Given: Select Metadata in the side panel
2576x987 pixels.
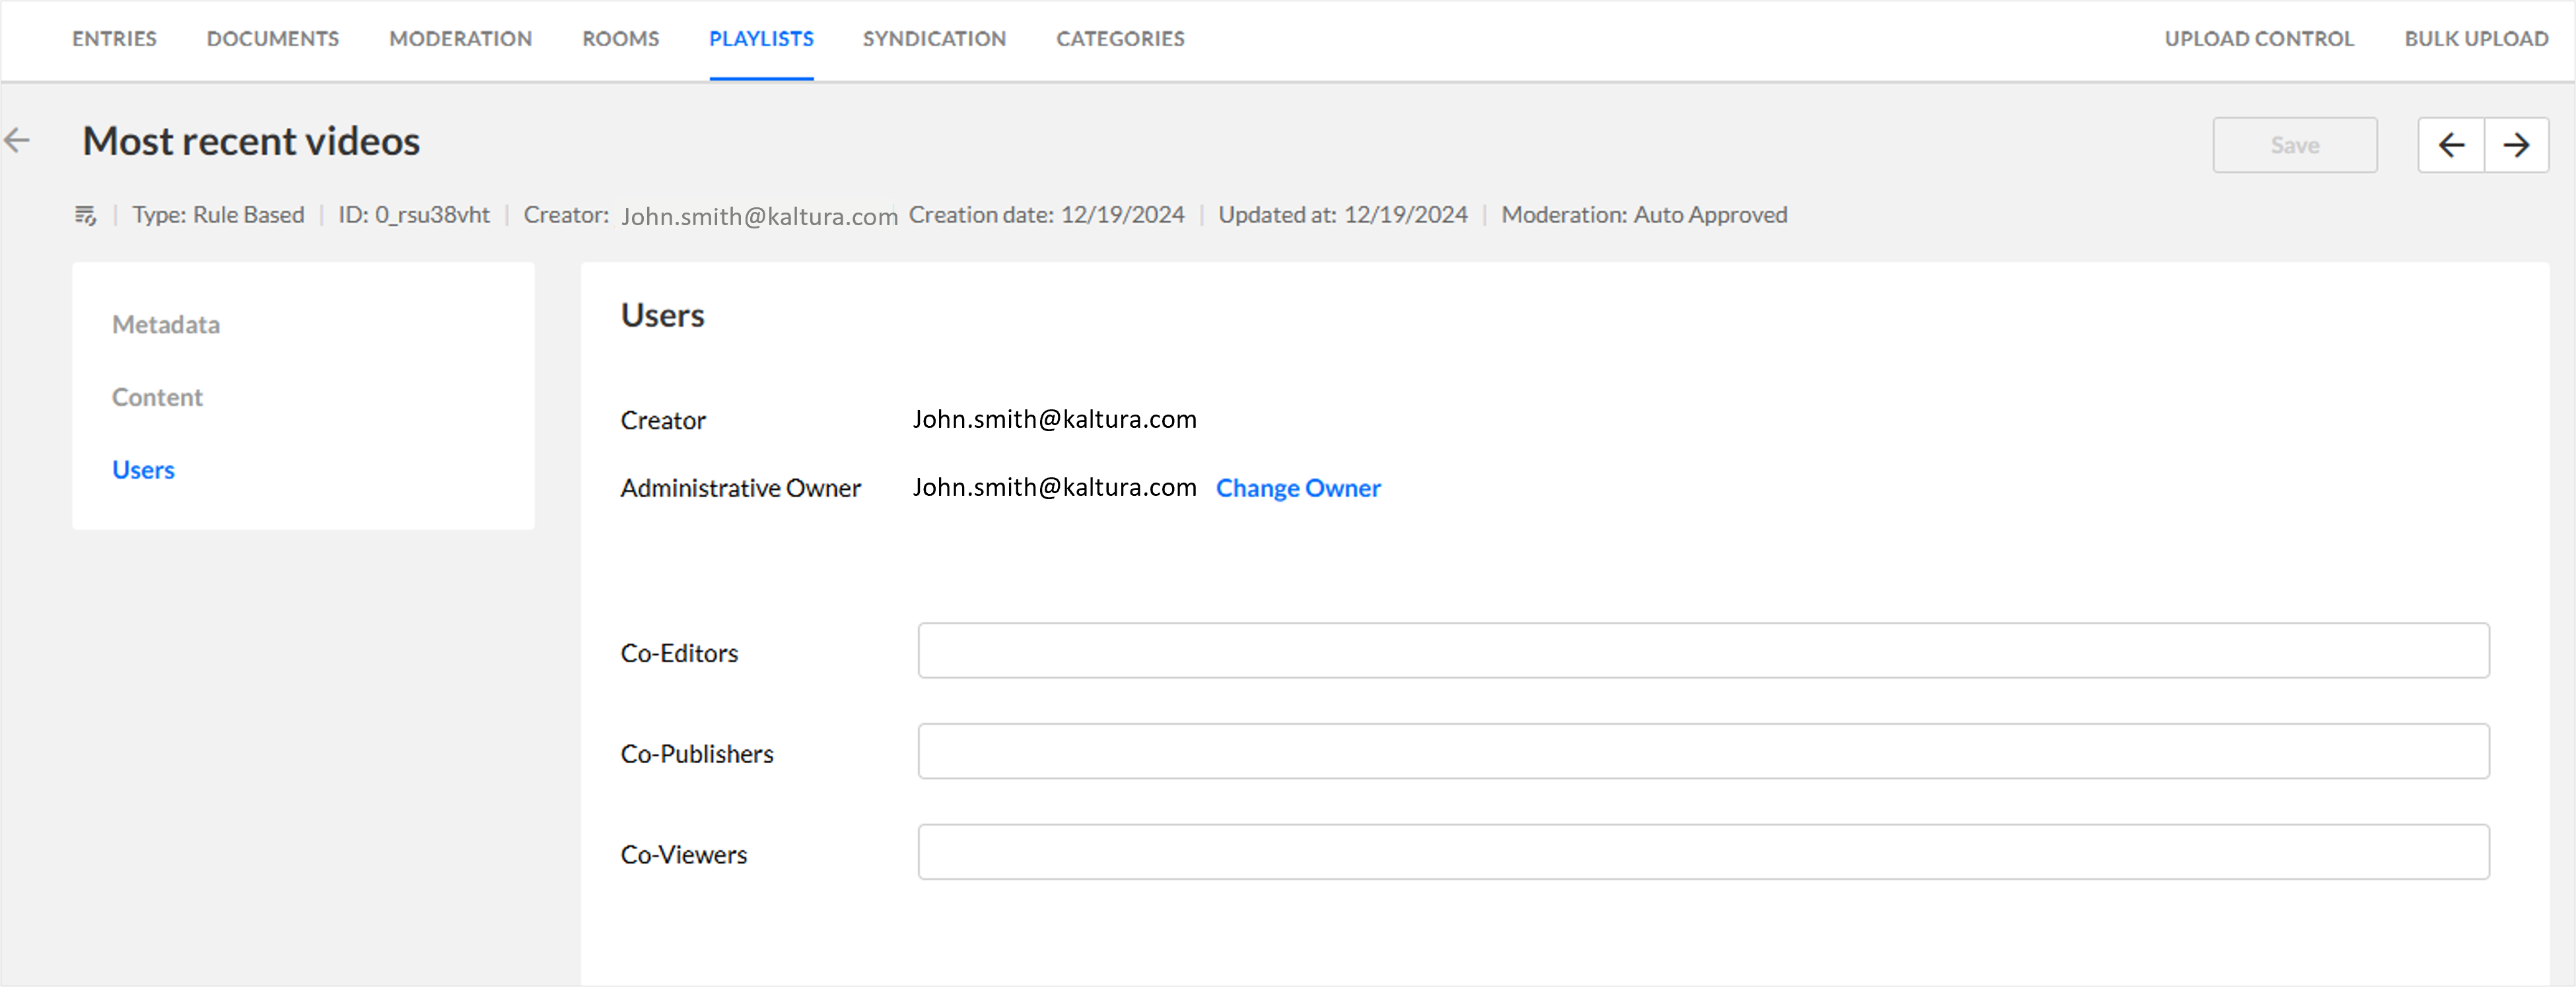Looking at the screenshot, I should pyautogui.click(x=166, y=325).
